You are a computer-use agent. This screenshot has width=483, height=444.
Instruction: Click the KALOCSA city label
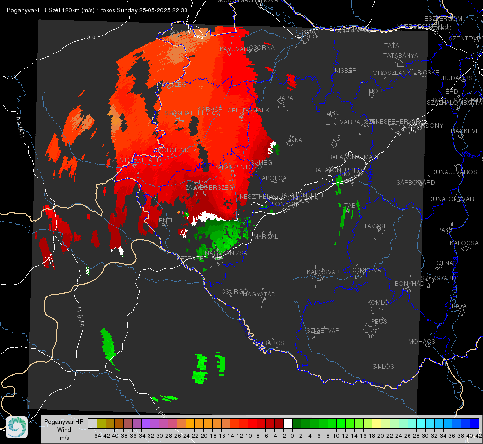click(464, 243)
